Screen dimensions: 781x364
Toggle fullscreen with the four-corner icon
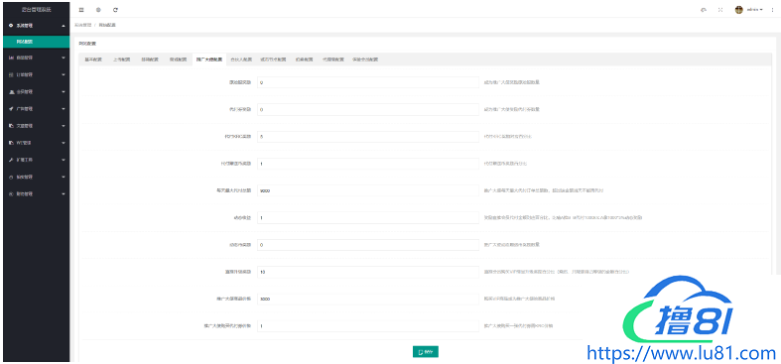(720, 10)
